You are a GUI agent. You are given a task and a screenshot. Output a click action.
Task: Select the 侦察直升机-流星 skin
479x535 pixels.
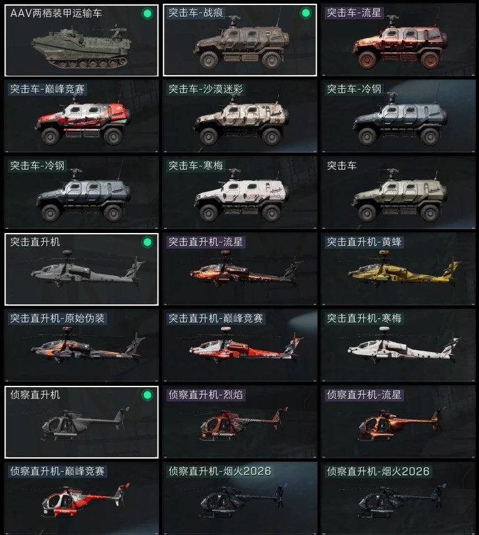click(x=398, y=422)
